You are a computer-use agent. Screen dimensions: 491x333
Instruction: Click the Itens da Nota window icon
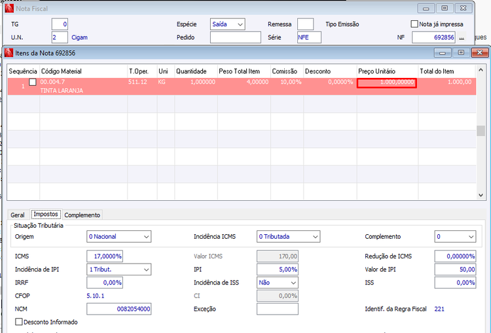9,53
